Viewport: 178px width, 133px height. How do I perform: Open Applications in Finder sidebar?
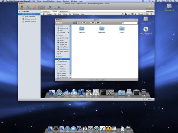[x=62, y=61]
